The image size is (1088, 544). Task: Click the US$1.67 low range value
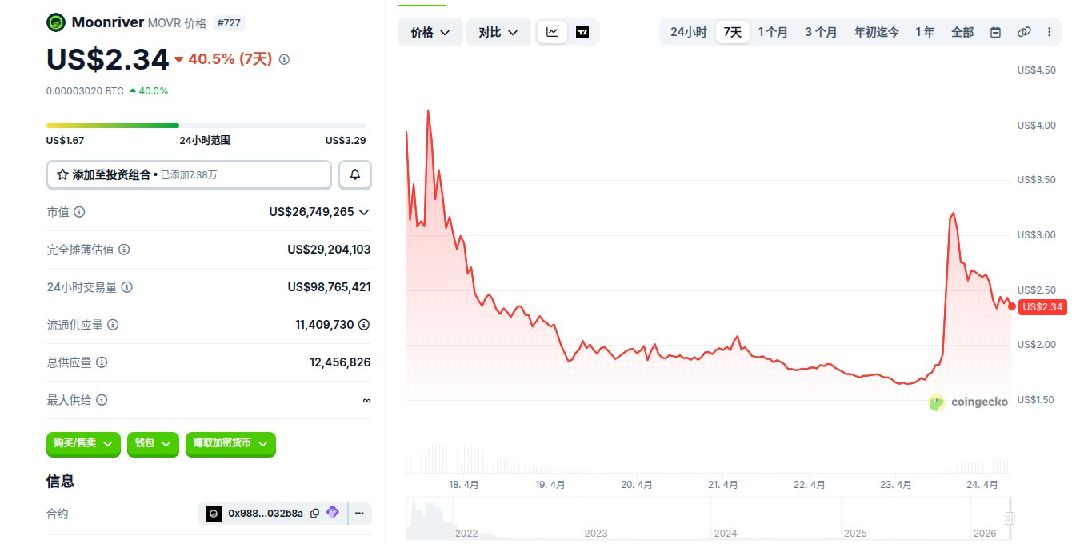(66, 140)
